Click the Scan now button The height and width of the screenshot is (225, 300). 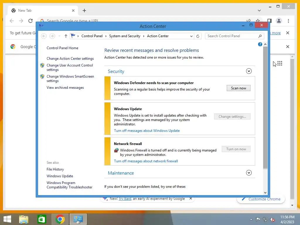(x=238, y=88)
